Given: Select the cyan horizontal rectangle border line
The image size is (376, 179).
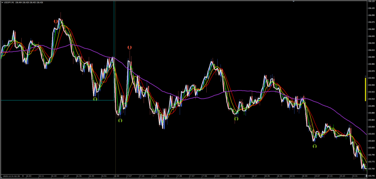Looking at the screenshot, I should (x=55, y=100).
